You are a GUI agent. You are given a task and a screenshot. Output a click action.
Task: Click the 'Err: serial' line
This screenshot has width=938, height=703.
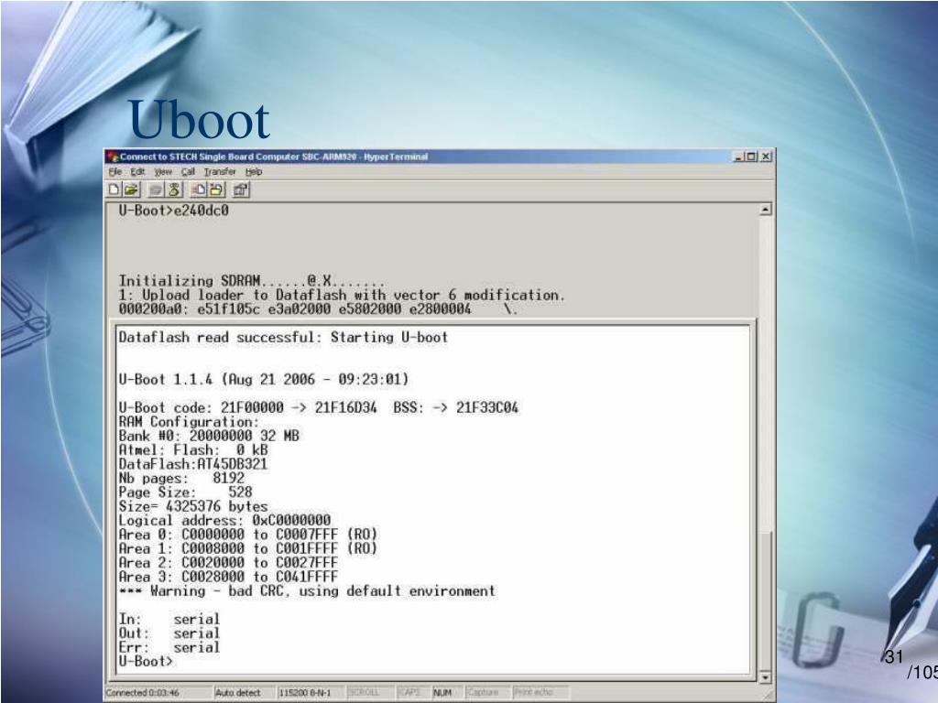pyautogui.click(x=169, y=647)
